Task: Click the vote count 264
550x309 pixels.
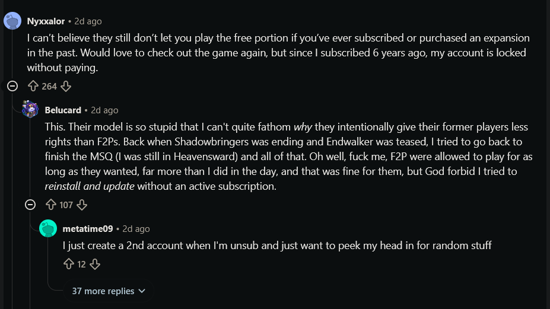Action: coord(49,87)
